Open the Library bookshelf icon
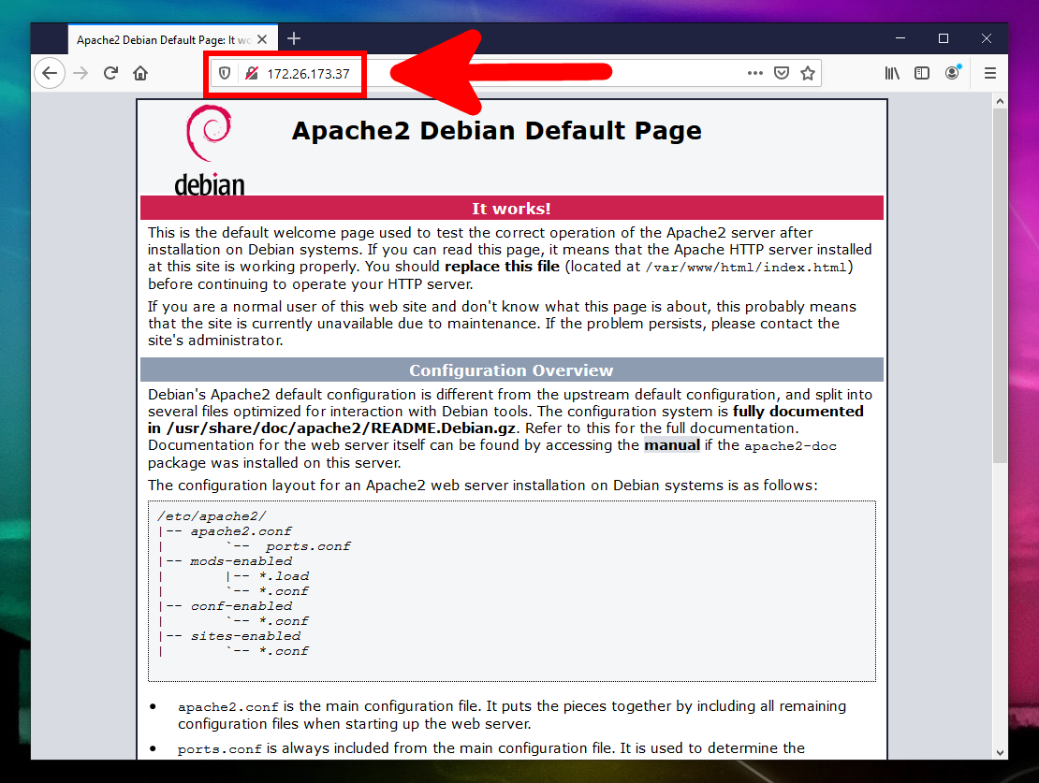Screen dimensions: 1039x783 (892, 73)
